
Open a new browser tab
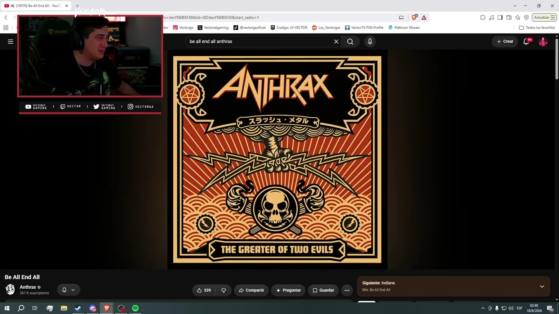pos(77,6)
